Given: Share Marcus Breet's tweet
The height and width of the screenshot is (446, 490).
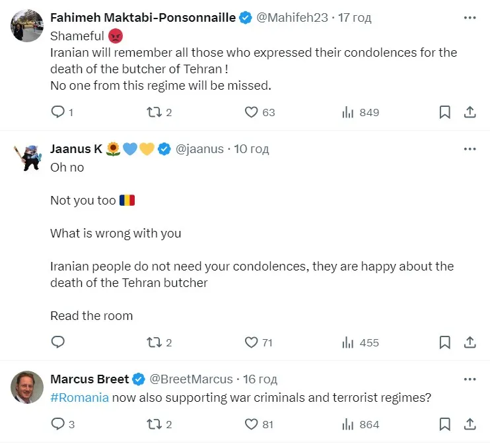Looking at the screenshot, I should pos(470,424).
